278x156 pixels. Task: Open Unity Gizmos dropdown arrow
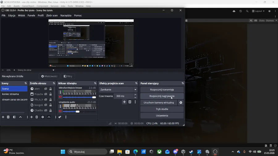pyautogui.click(x=276, y=21)
